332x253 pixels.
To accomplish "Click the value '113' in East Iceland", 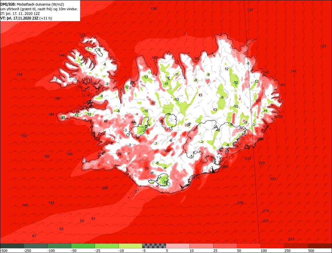I will [258, 101].
